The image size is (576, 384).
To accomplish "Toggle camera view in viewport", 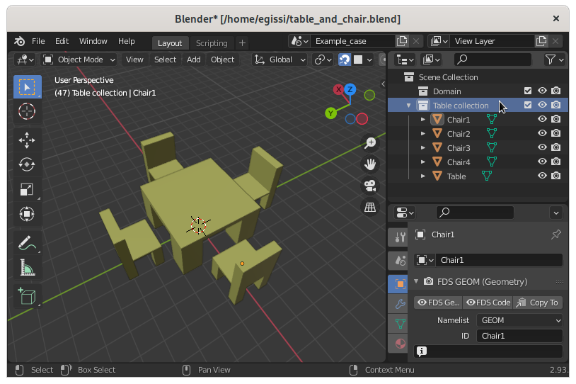I will (369, 186).
